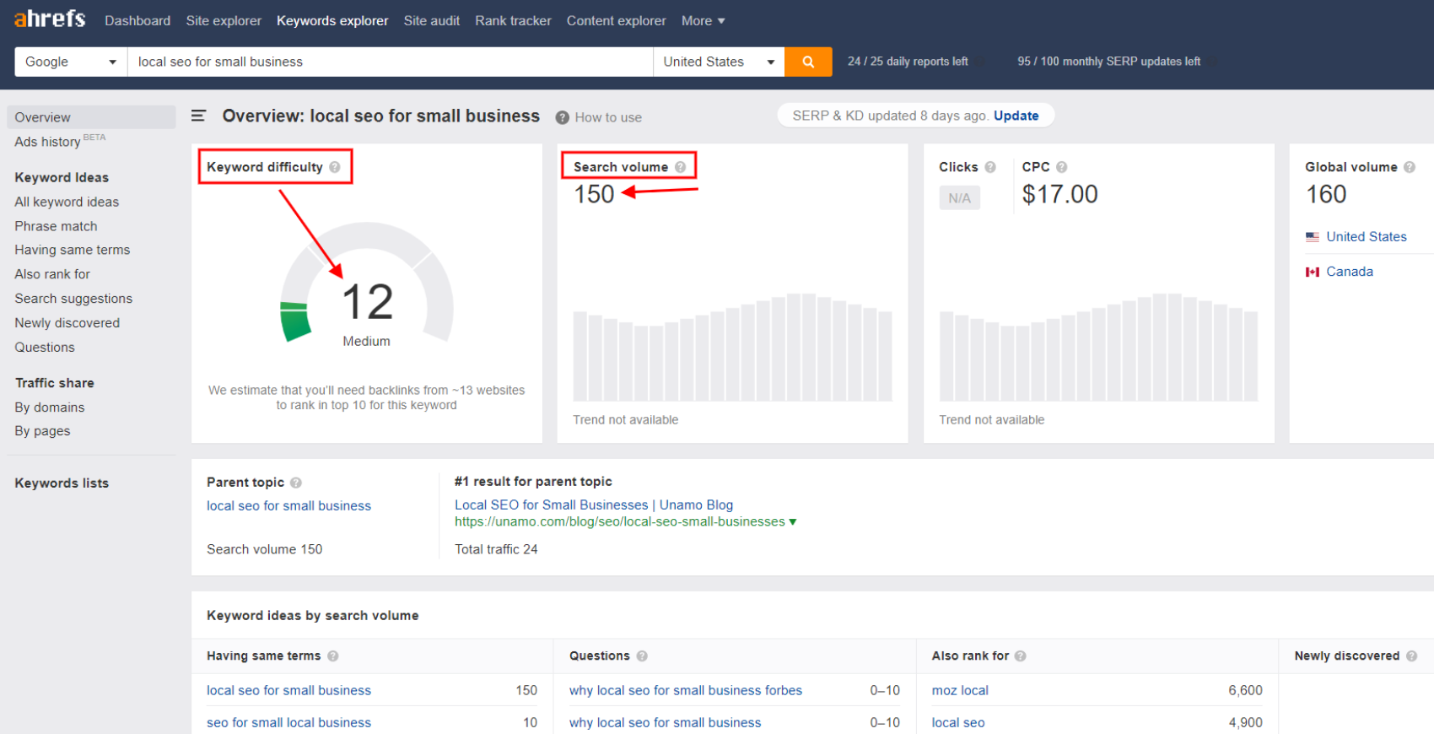Click the clicks trend bar chart

(1098, 348)
